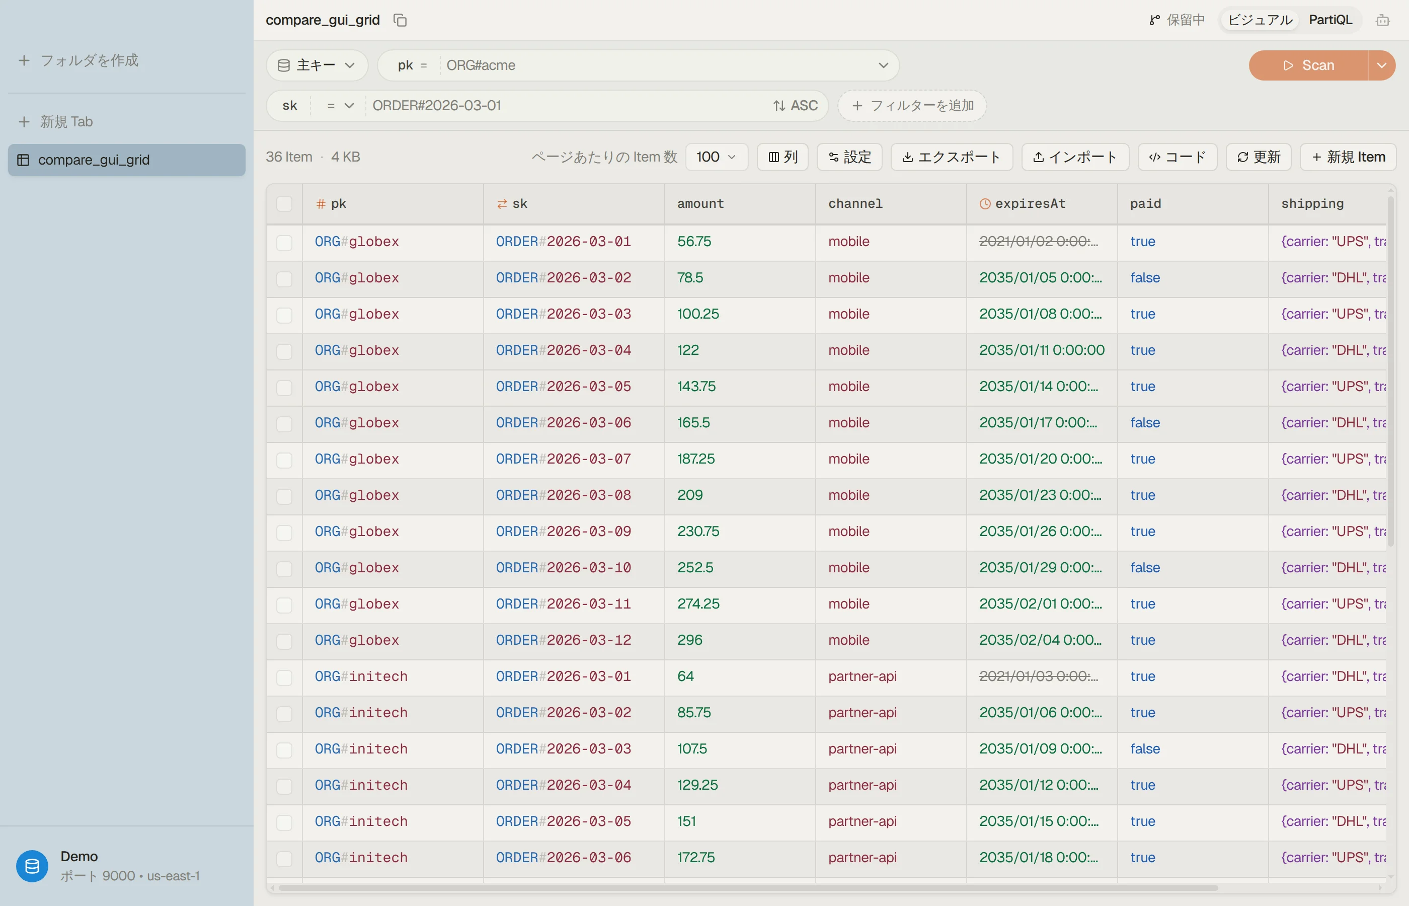Image resolution: width=1409 pixels, height=906 pixels.
Task: Click the pk value field ORG#acme
Action: pos(656,65)
